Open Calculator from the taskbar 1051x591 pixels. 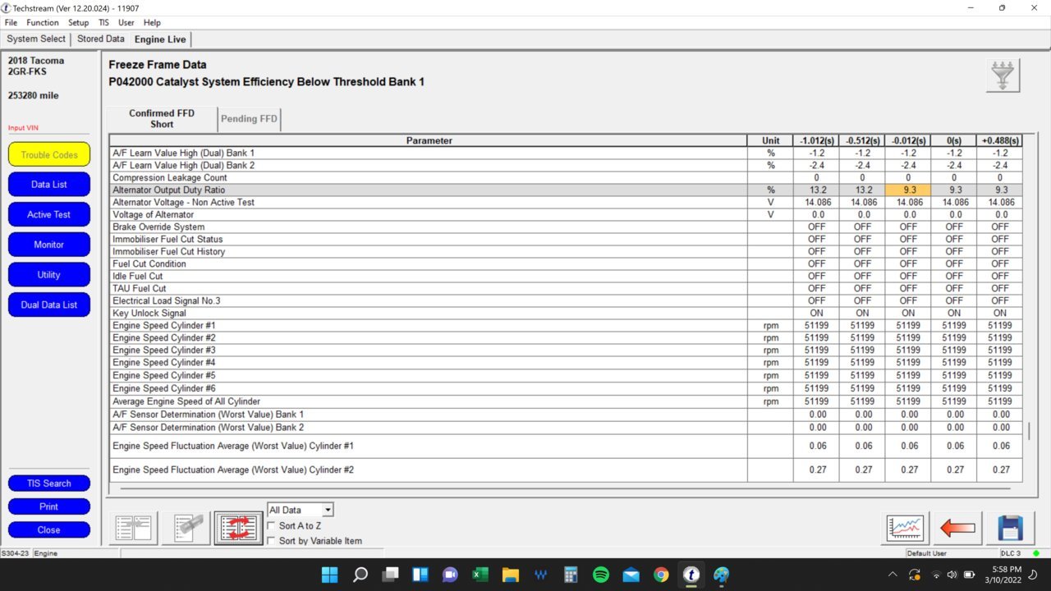tap(571, 575)
